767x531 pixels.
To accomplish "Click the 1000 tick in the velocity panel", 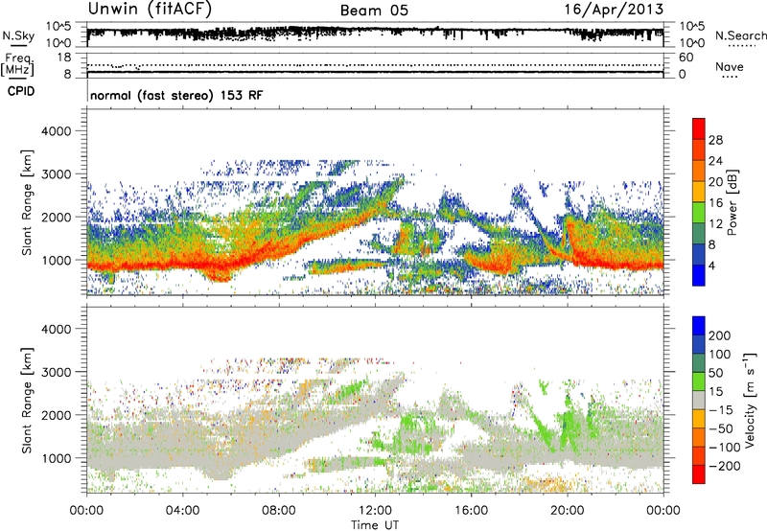I will pos(57,458).
